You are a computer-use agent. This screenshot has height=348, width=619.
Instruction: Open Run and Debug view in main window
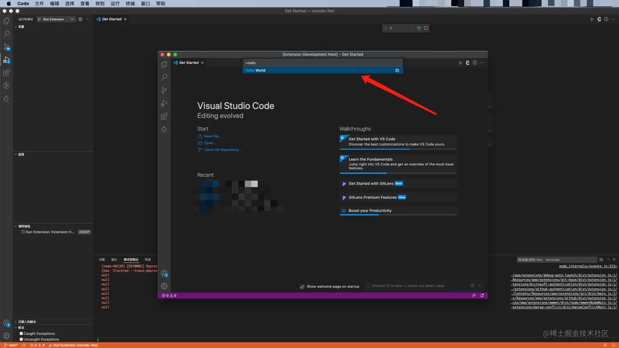[7, 60]
